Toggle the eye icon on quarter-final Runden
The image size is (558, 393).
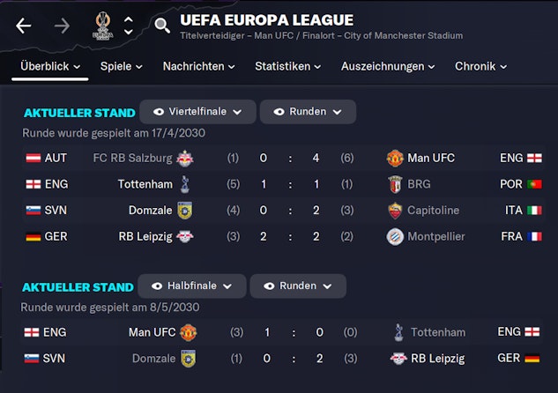279,112
